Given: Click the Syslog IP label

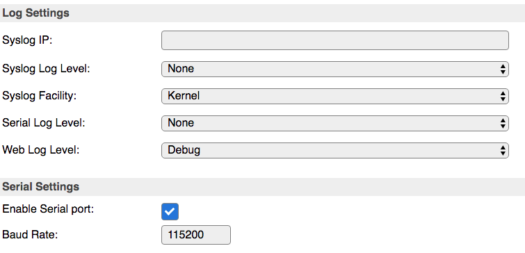Looking at the screenshot, I should 27,41.
